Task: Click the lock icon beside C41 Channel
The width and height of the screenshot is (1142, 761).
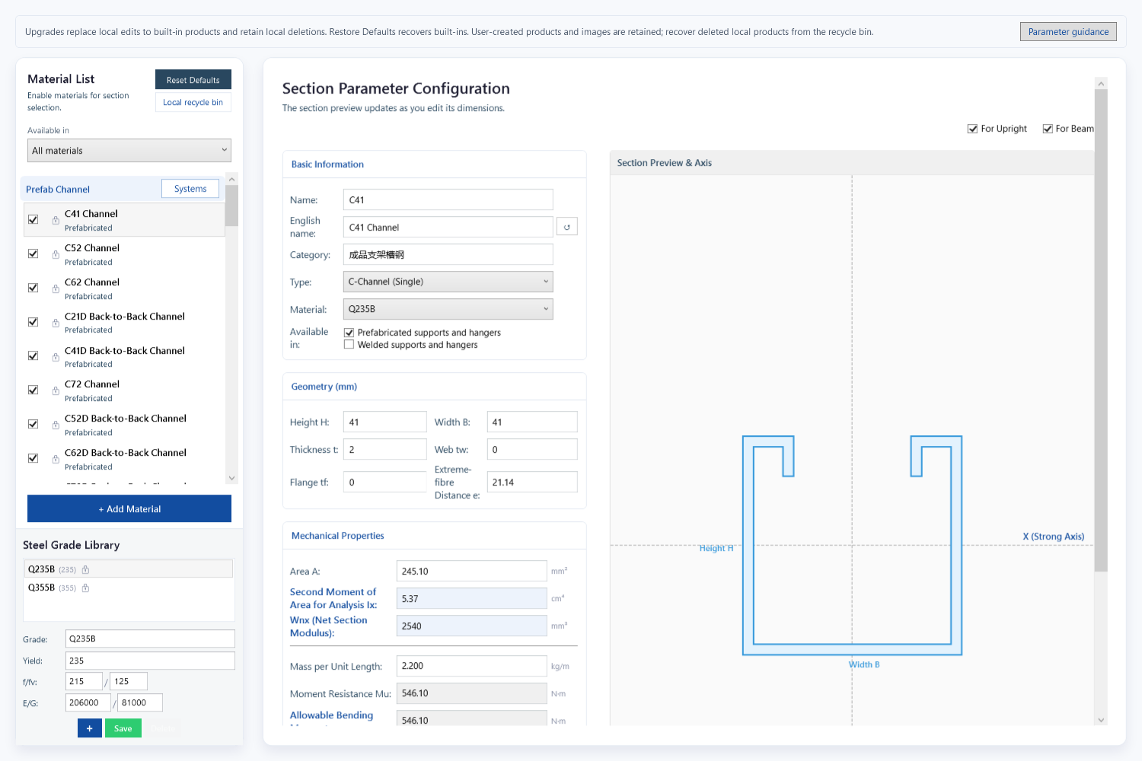Action: 56,221
